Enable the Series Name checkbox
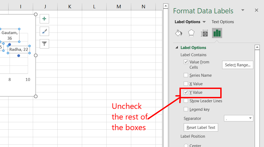264x147 pixels. pos(186,75)
